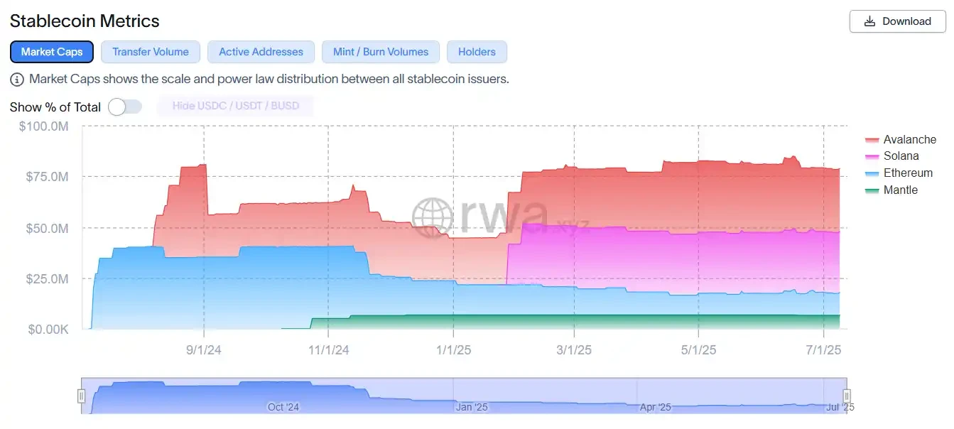Viewport: 954px width, 429px height.
Task: Click the Oct '24 navigator label
Action: 283,407
